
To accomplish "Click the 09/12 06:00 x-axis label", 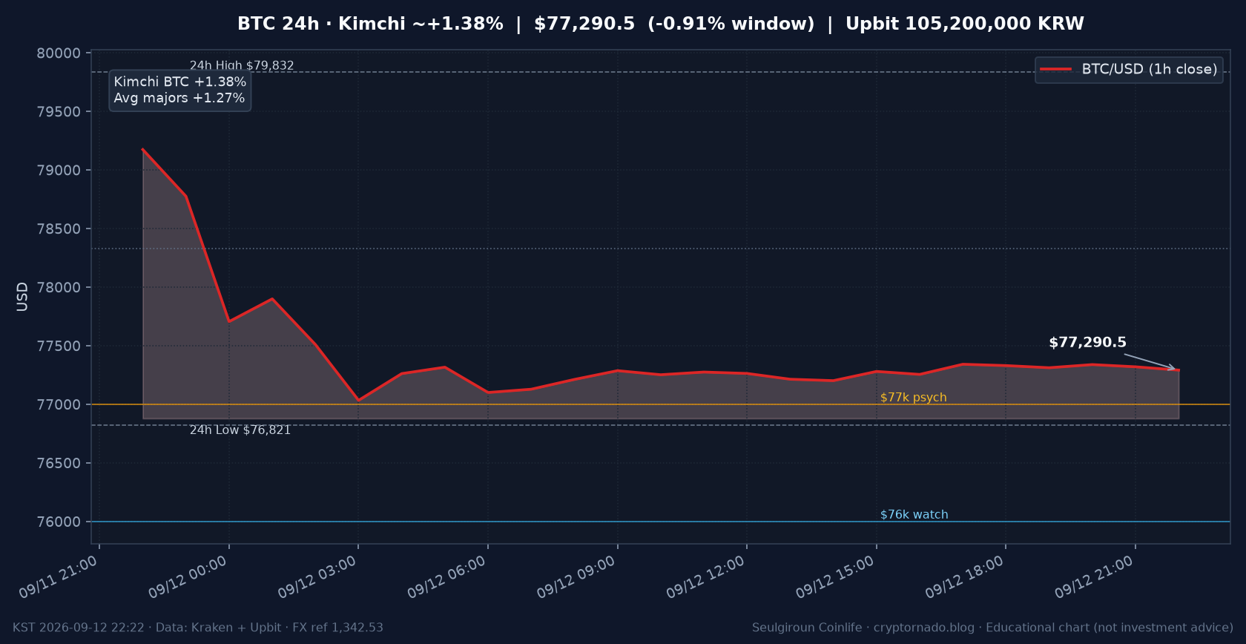I will pyautogui.click(x=446, y=577).
